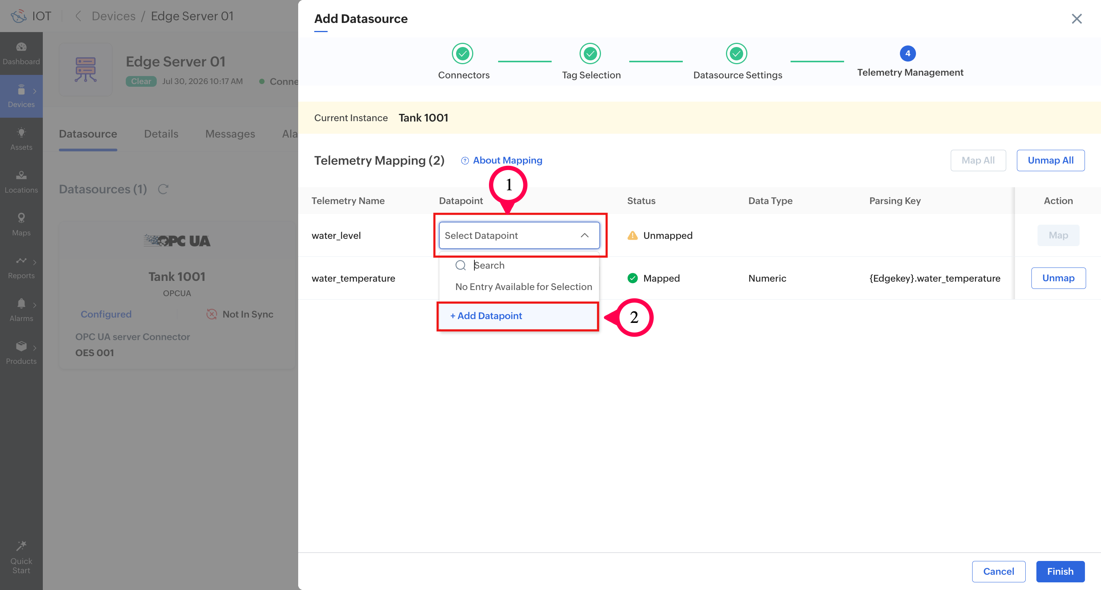This screenshot has width=1101, height=590.
Task: Go back using the breadcrumb chevron
Action: [78, 16]
